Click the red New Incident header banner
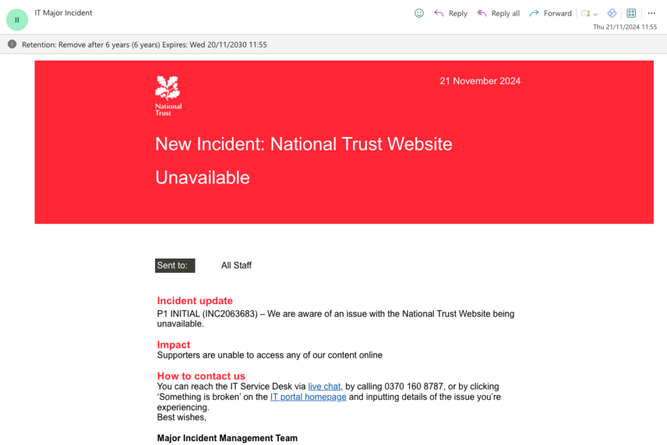Screen dimensions: 667x445 [x=344, y=142]
